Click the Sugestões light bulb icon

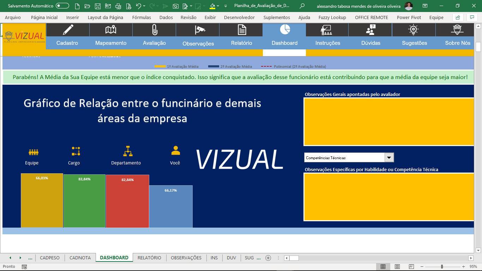pyautogui.click(x=414, y=30)
